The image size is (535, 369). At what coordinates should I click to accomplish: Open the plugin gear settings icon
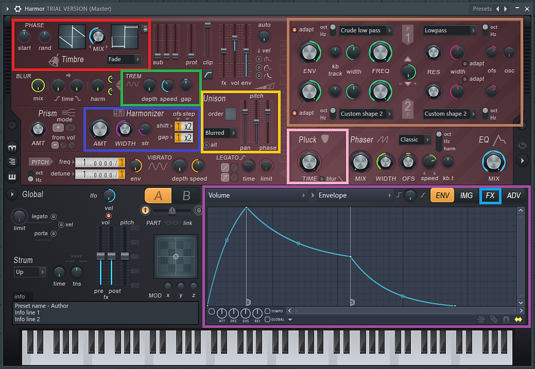[x=17, y=9]
